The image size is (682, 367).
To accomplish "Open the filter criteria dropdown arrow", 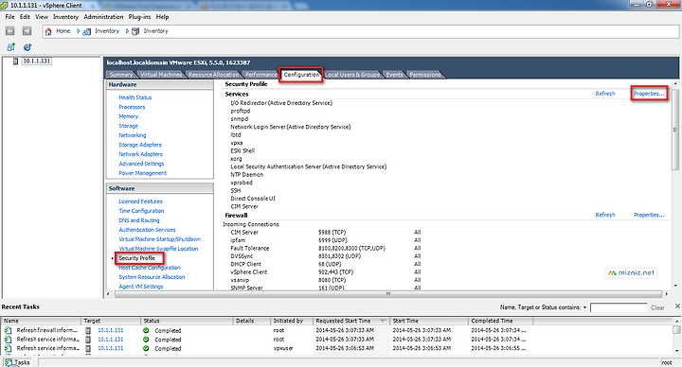I will pos(584,307).
